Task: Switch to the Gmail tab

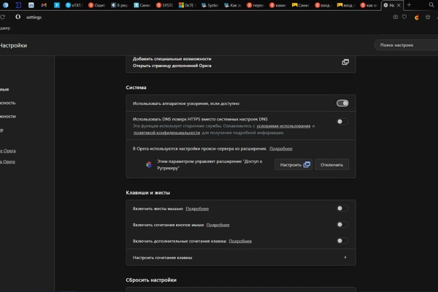Action: click(44, 5)
